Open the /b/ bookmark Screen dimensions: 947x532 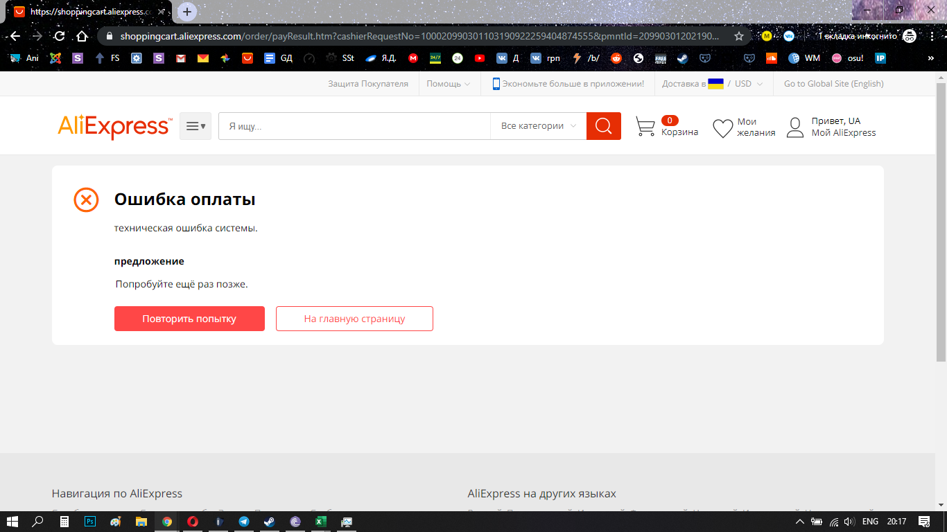[x=587, y=58]
